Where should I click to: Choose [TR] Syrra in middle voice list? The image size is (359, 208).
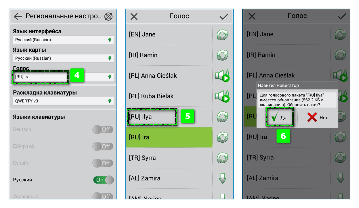(169, 158)
